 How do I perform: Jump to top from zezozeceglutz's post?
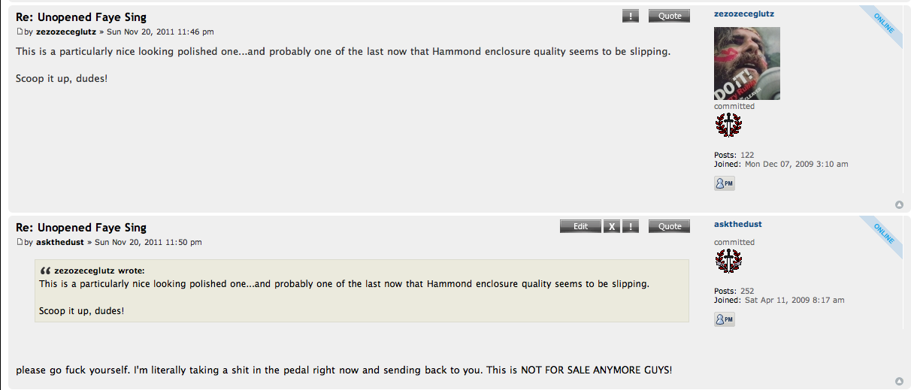tap(899, 204)
